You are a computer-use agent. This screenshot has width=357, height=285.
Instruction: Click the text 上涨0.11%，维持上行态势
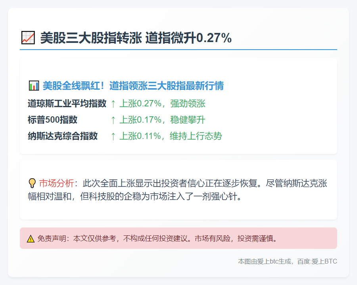(171, 136)
